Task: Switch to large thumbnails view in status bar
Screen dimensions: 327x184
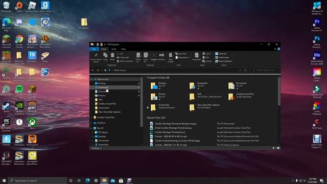Action: (278, 148)
